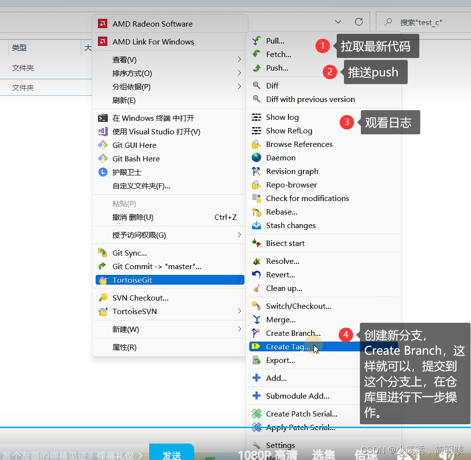This screenshot has width=471, height=460.
Task: Click the Switch/Checkout icon
Action: [x=256, y=306]
